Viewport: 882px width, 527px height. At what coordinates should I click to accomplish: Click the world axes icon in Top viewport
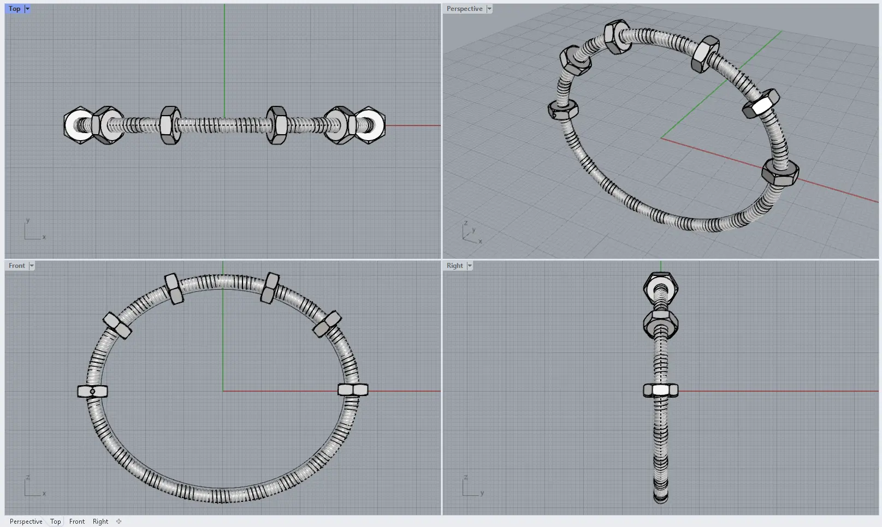34,230
